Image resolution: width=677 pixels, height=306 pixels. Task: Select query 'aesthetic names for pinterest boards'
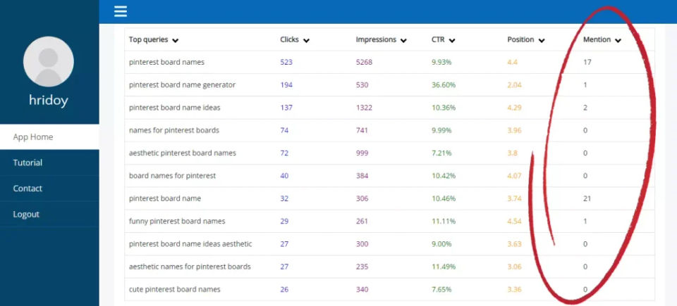[x=190, y=267]
